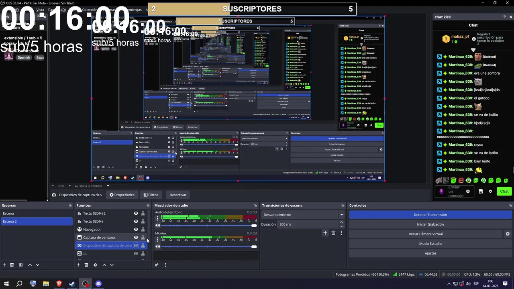Hide the Texto (GDI+) 2 source
This screenshot has height=289, width=514.
tap(136, 214)
